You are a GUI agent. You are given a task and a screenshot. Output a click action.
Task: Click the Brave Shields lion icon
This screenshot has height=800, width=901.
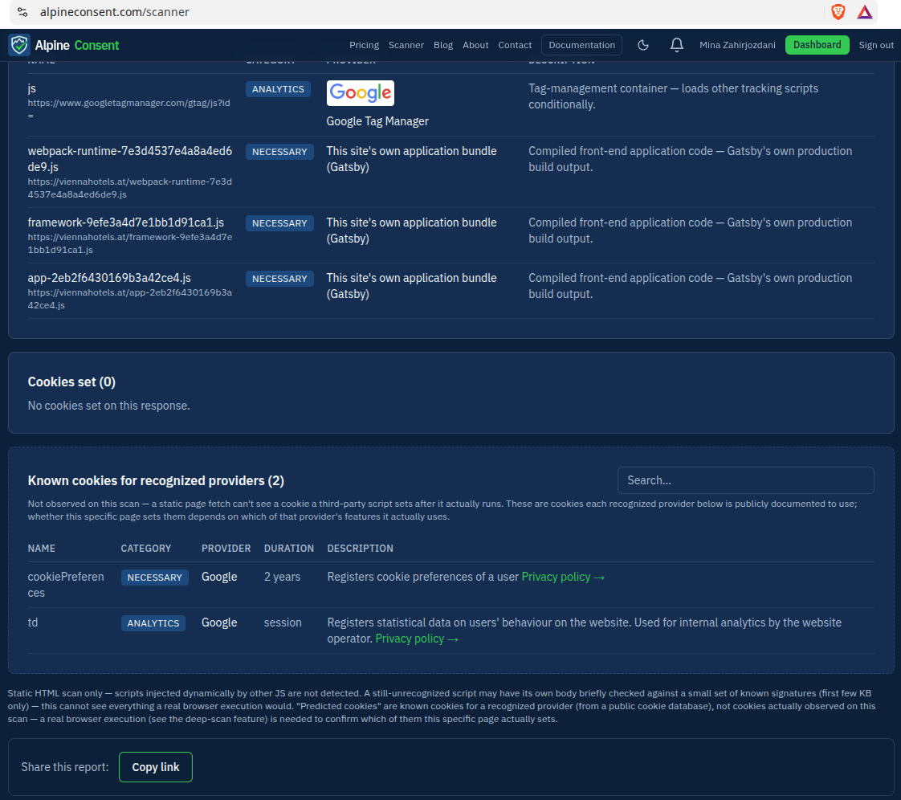(x=838, y=12)
